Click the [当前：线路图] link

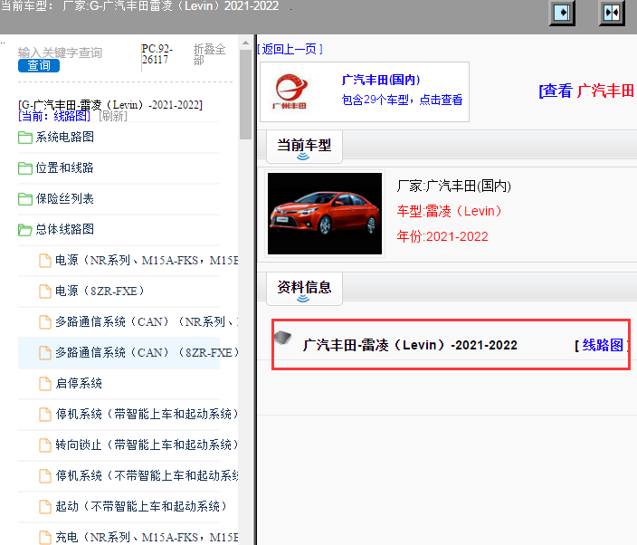point(54,116)
